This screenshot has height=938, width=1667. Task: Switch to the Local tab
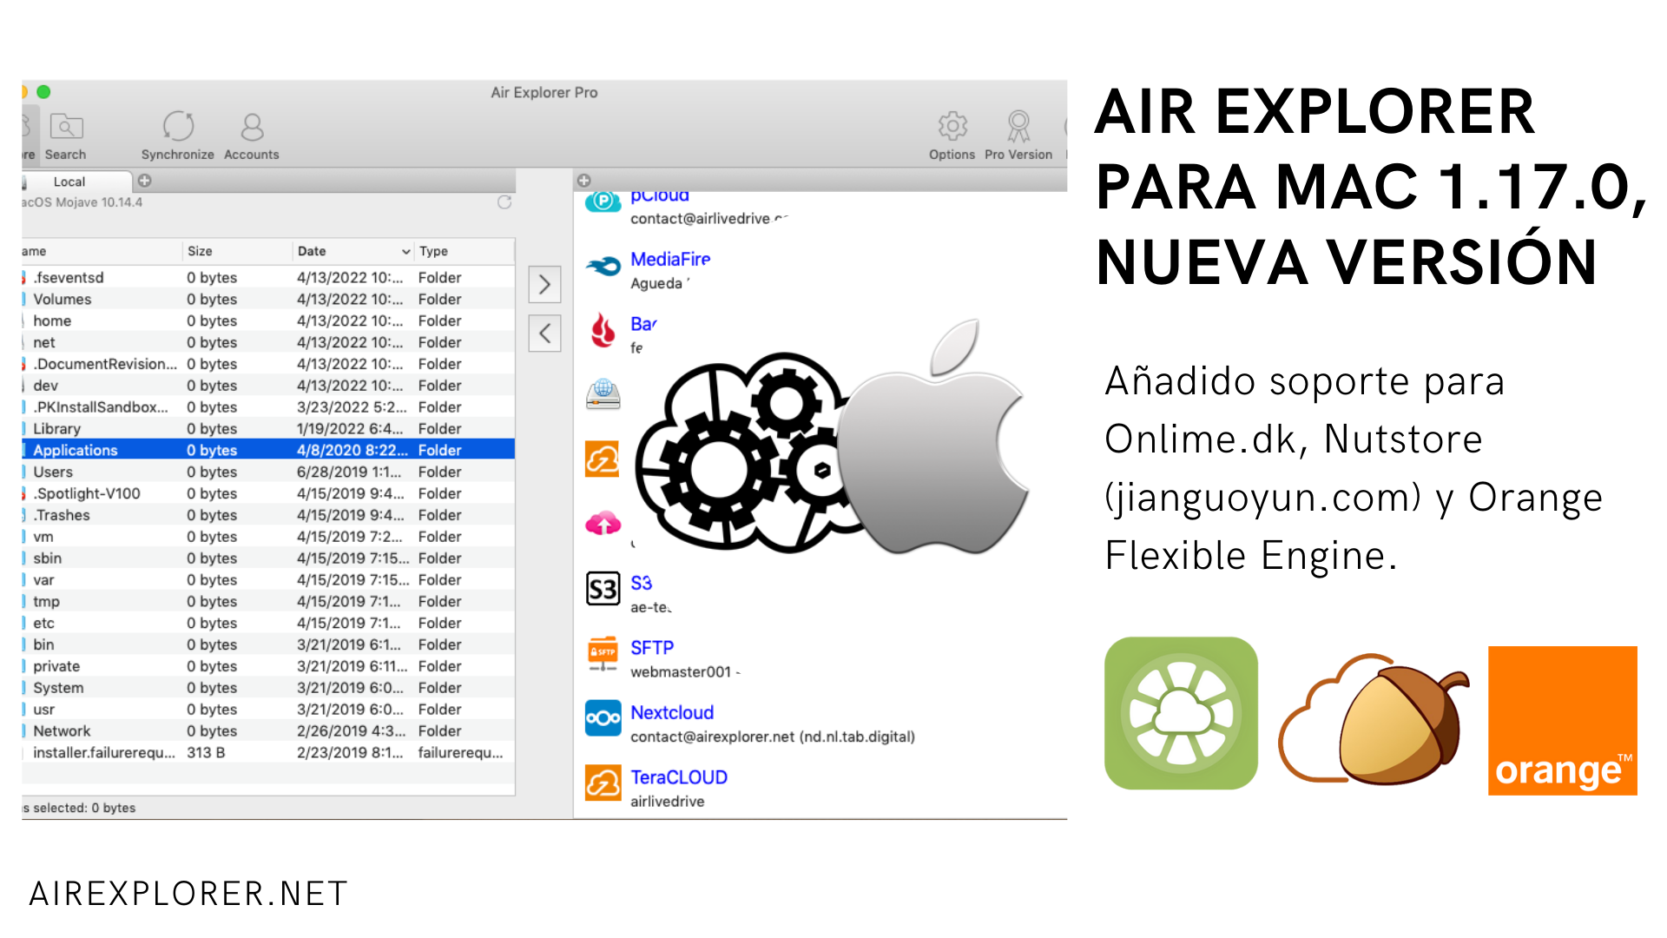tap(69, 182)
